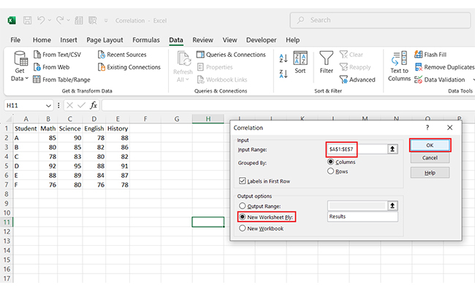Open the Help ribbon tab
Screen dimensions: 475x291
[x=292, y=40]
